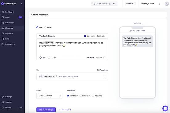The image size is (170, 113).
Task: Click Edit Header link
Action: [101, 36]
